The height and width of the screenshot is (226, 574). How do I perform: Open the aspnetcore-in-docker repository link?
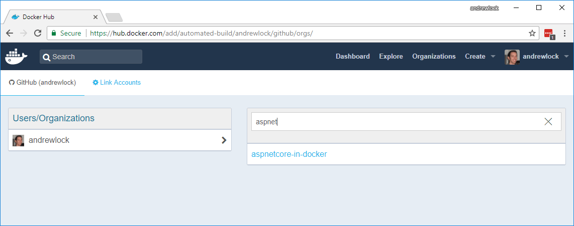click(x=289, y=154)
